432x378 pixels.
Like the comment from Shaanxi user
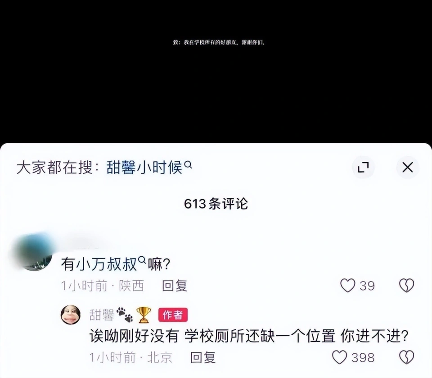click(347, 285)
